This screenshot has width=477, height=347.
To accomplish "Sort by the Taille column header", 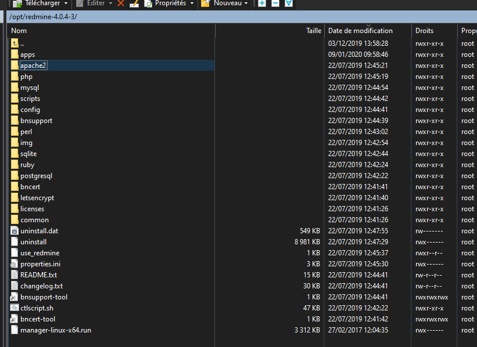I will point(270,31).
